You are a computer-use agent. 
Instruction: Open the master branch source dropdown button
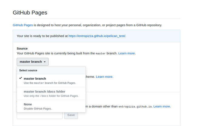pos(32,62)
